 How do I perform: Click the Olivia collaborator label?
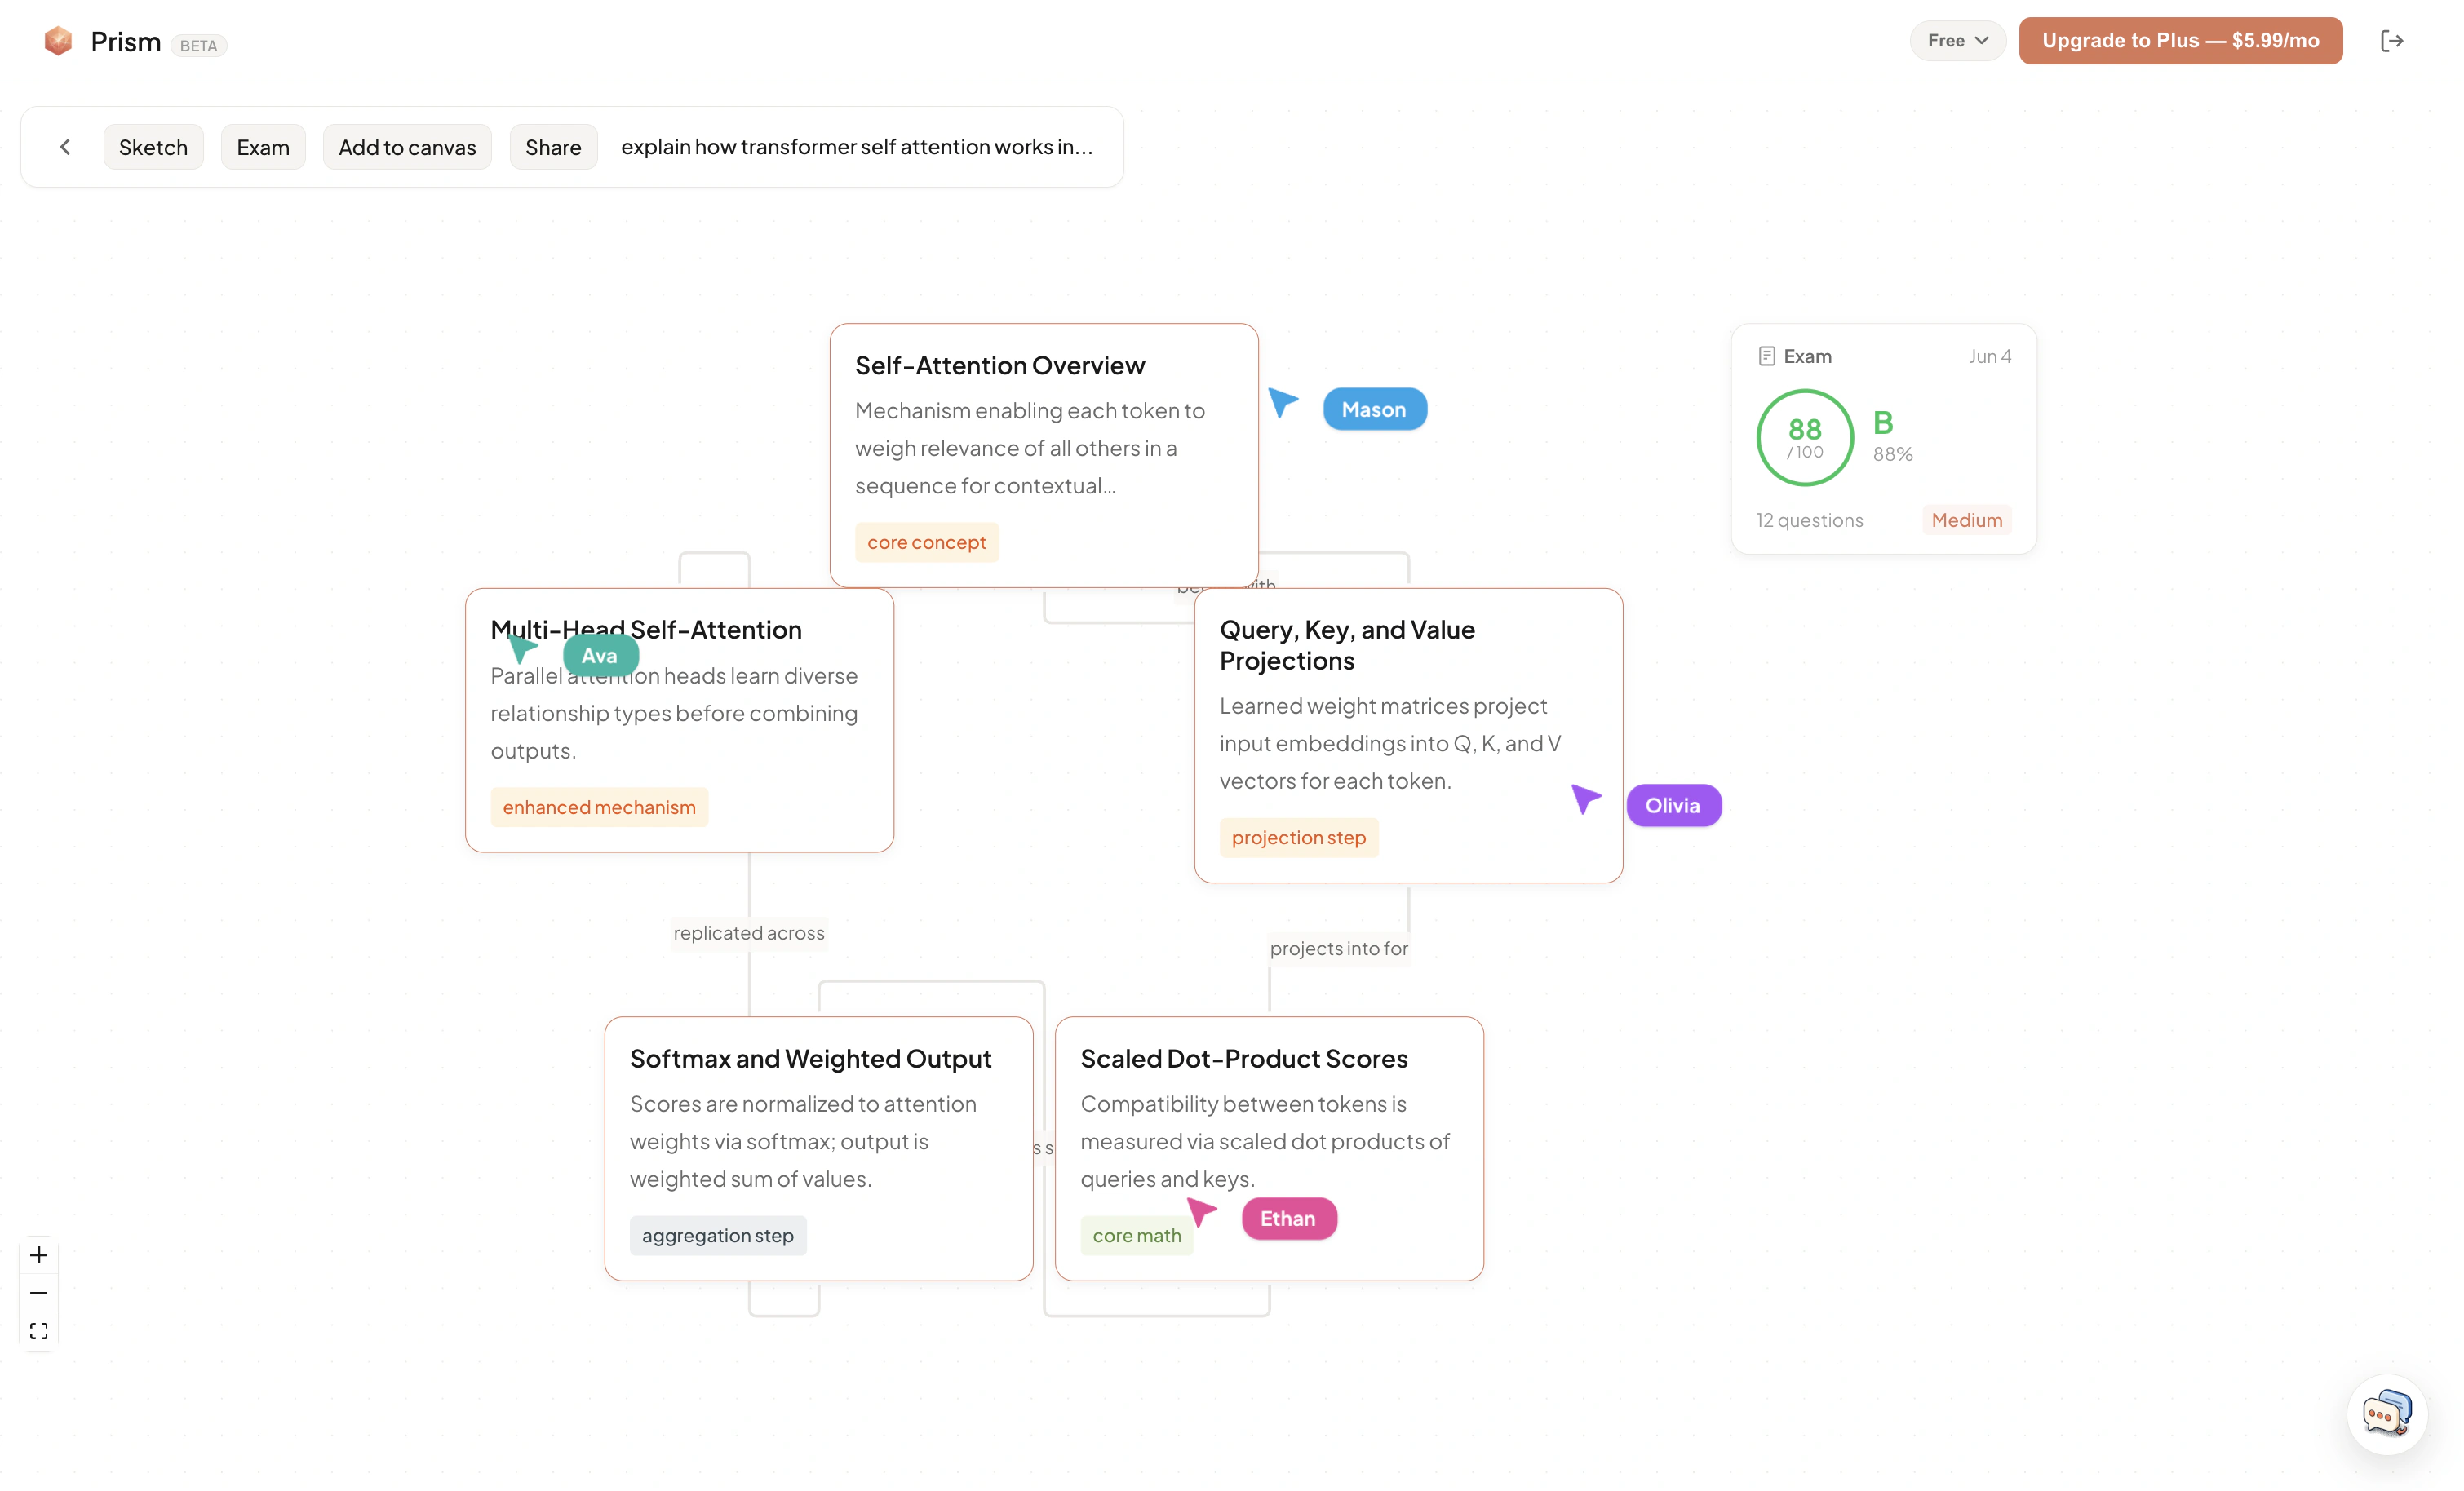click(x=1673, y=805)
